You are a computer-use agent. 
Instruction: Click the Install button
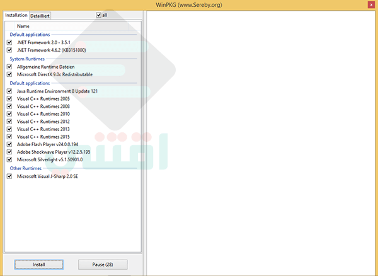pyautogui.click(x=39, y=265)
